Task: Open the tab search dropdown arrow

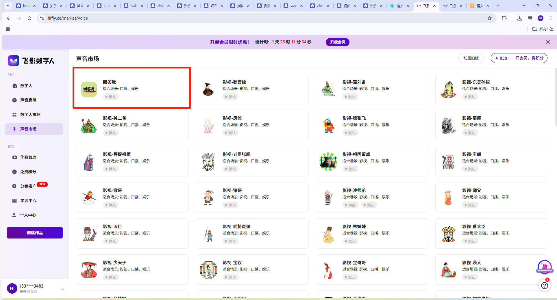Action: point(8,6)
